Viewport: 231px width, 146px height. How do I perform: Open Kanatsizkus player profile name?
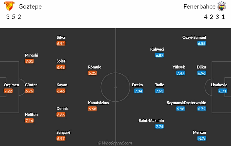click(x=98, y=103)
